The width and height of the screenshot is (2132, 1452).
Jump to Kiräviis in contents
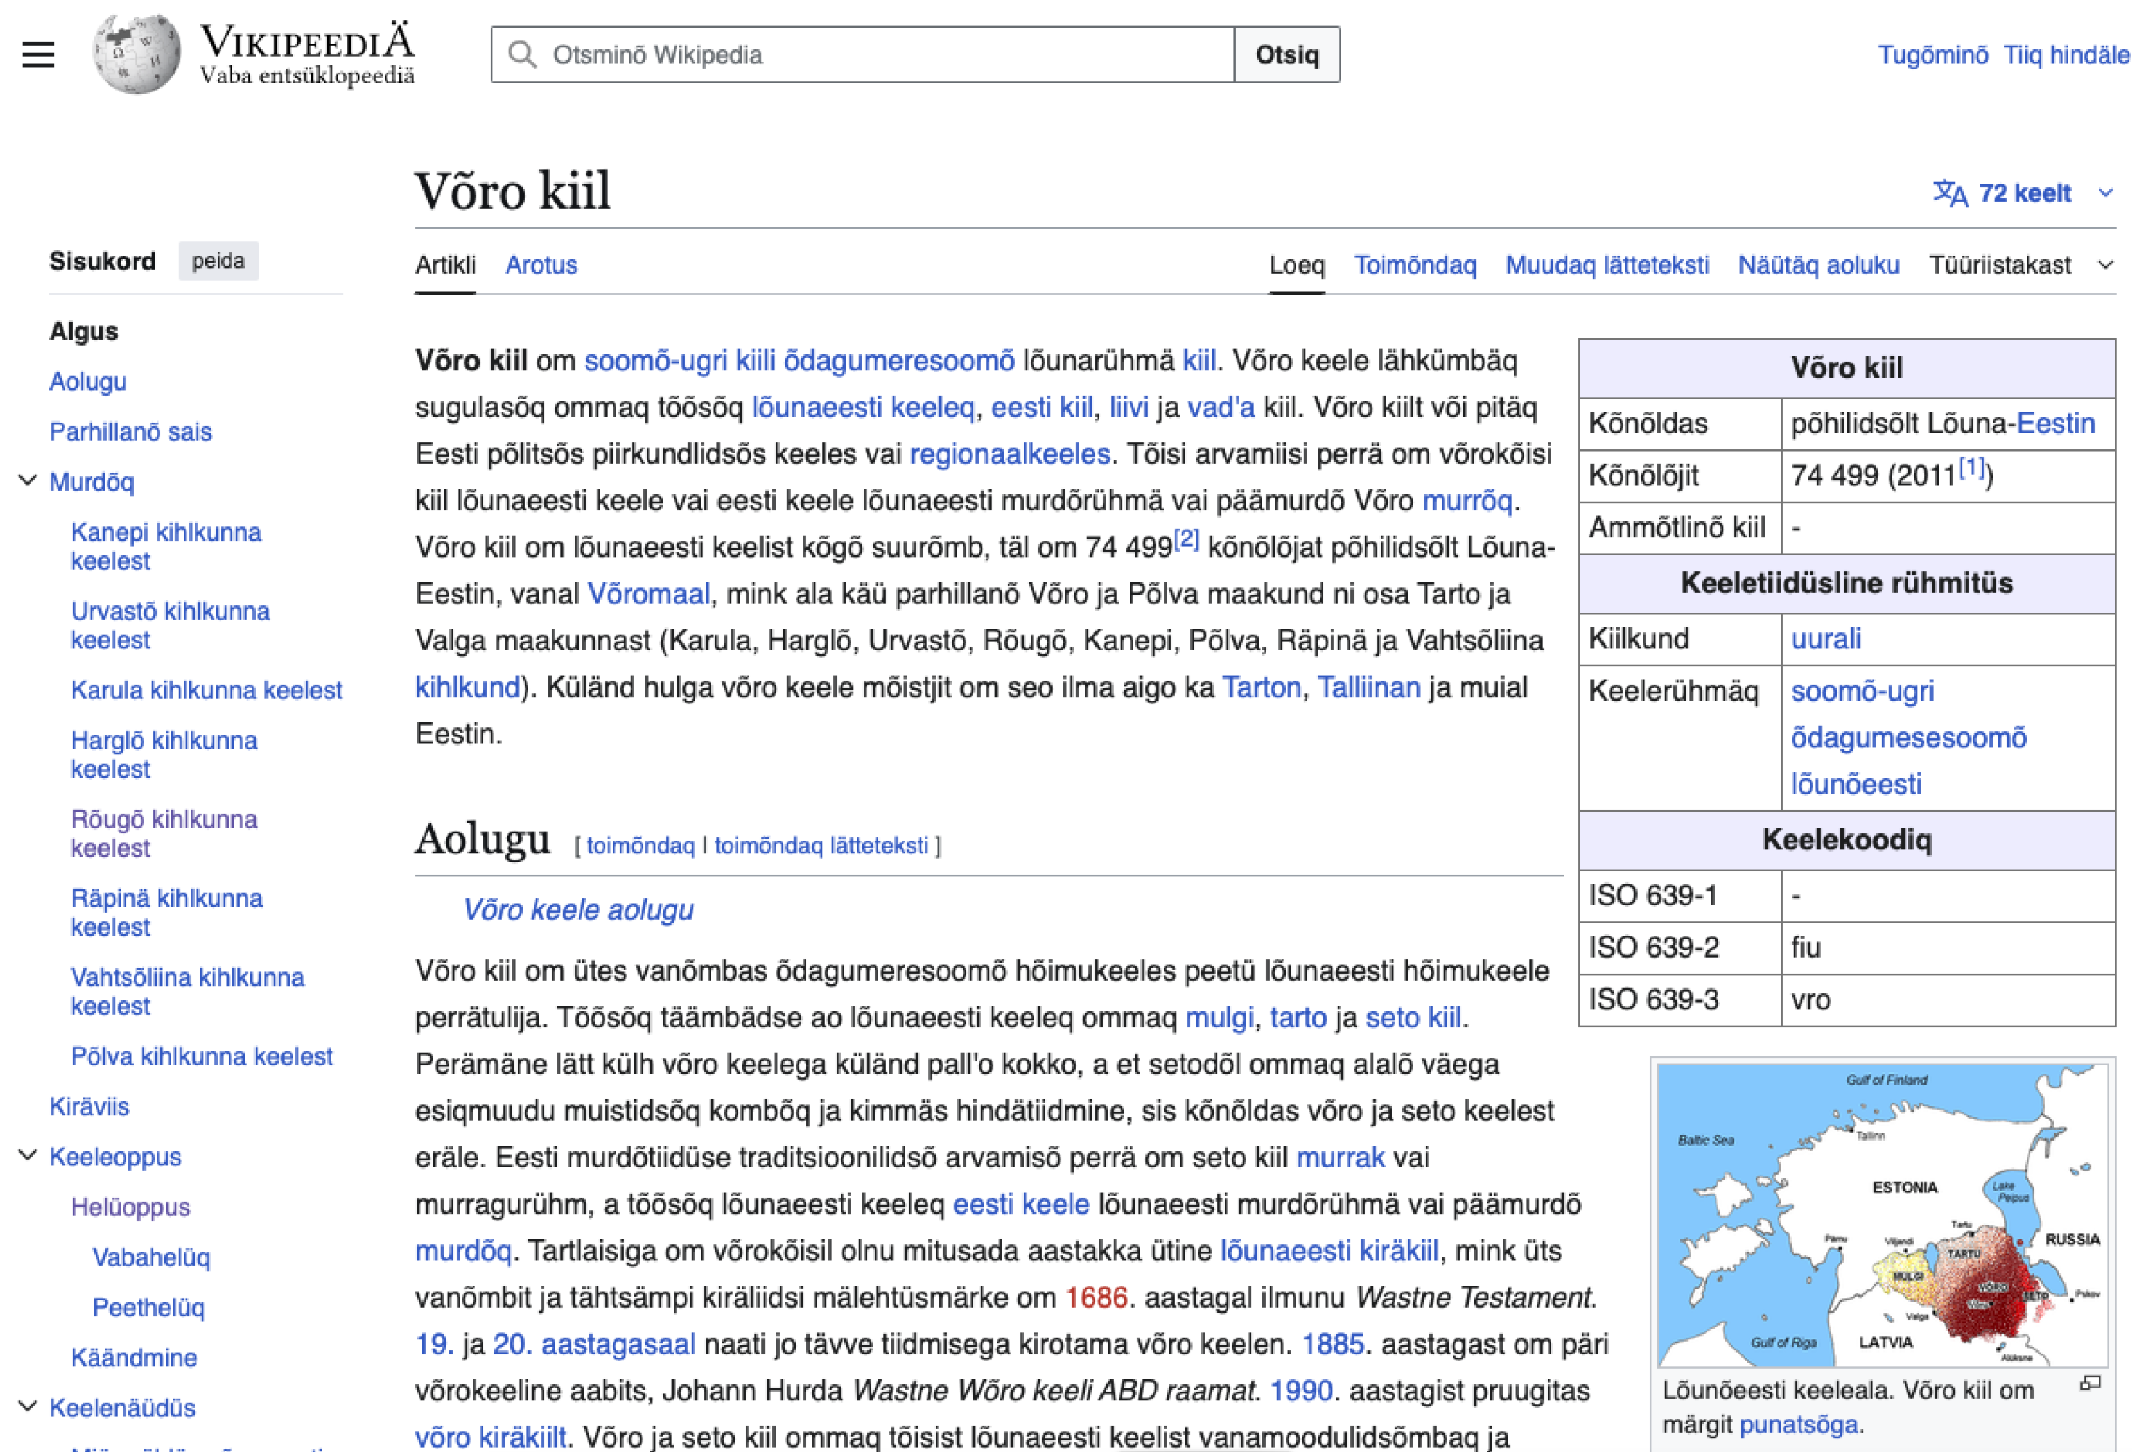[89, 1106]
